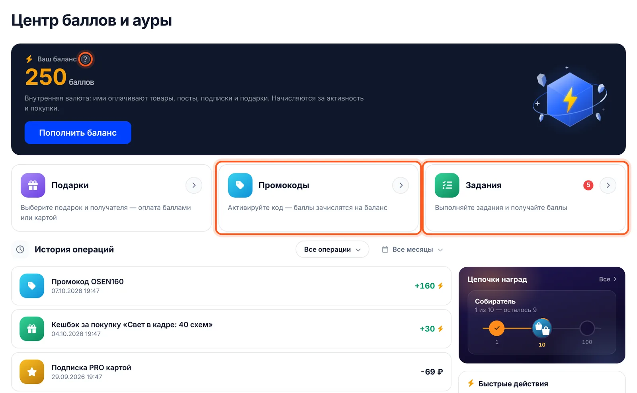
Task: Click the green checklist icon of Задания
Action: click(x=447, y=185)
